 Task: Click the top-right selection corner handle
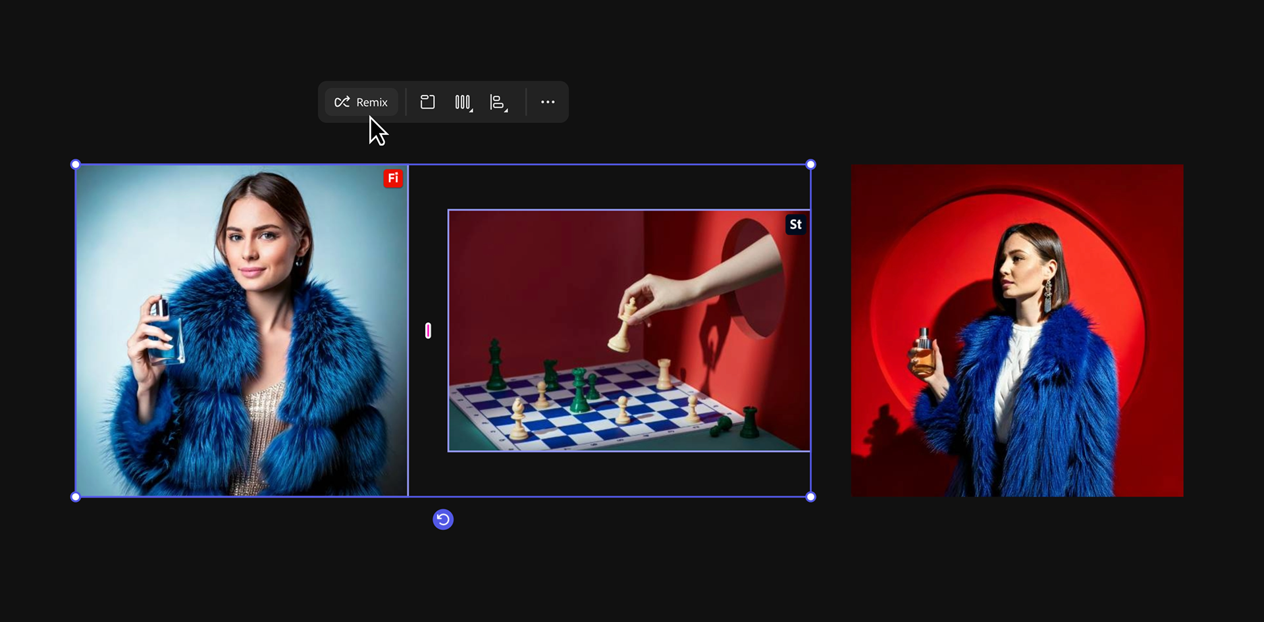(x=811, y=165)
